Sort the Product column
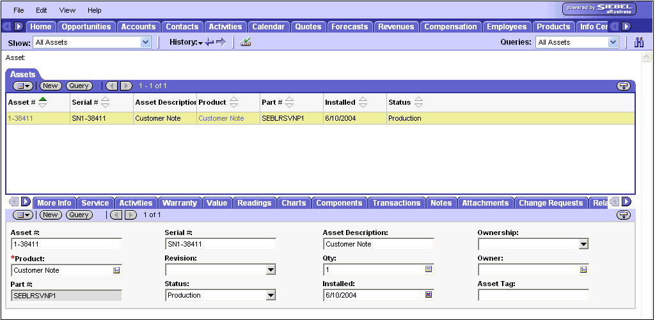 [x=234, y=102]
